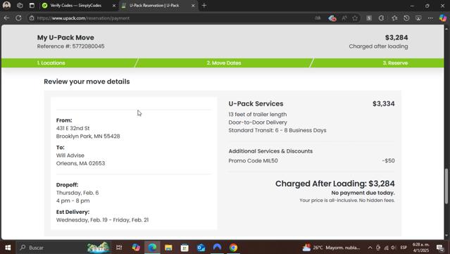Screen dimensions: 450x254
Task: Click the Promo Code MIL50 line
Action: [253, 160]
